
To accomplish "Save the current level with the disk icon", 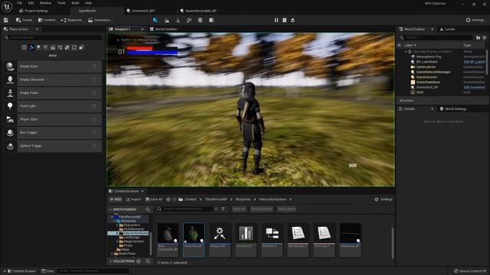I will point(6,20).
